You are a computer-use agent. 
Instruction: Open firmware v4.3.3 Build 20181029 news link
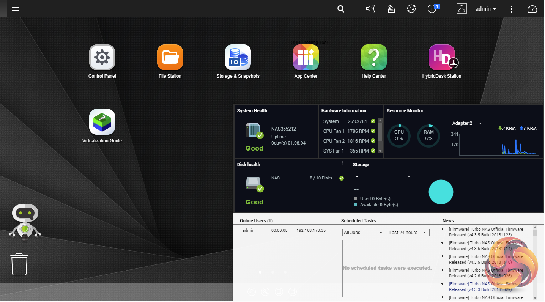(486, 287)
